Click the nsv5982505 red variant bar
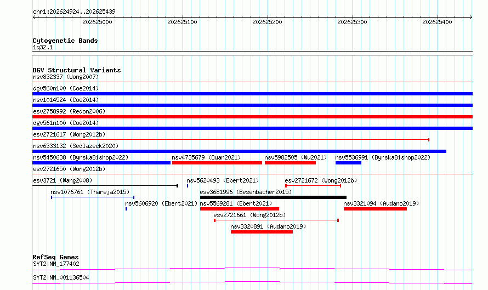Screen dimensions: 488x290 [291, 163]
